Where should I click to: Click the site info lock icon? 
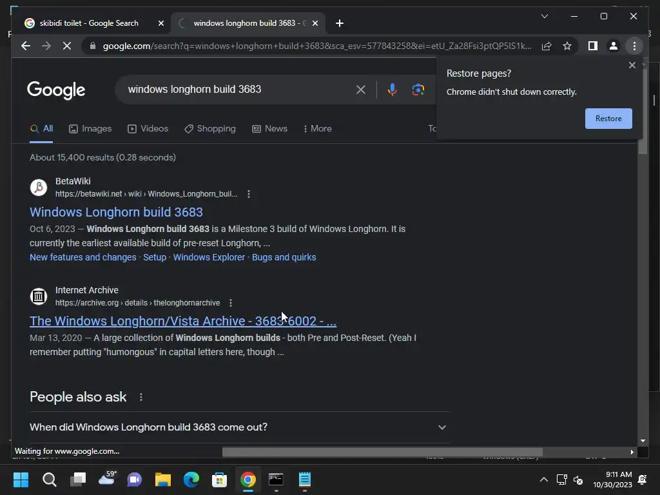[x=93, y=46]
